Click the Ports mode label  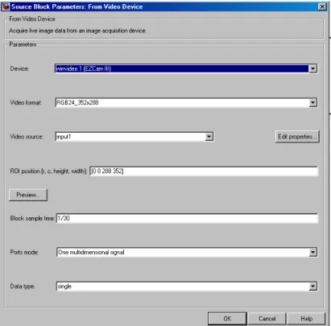point(24,252)
